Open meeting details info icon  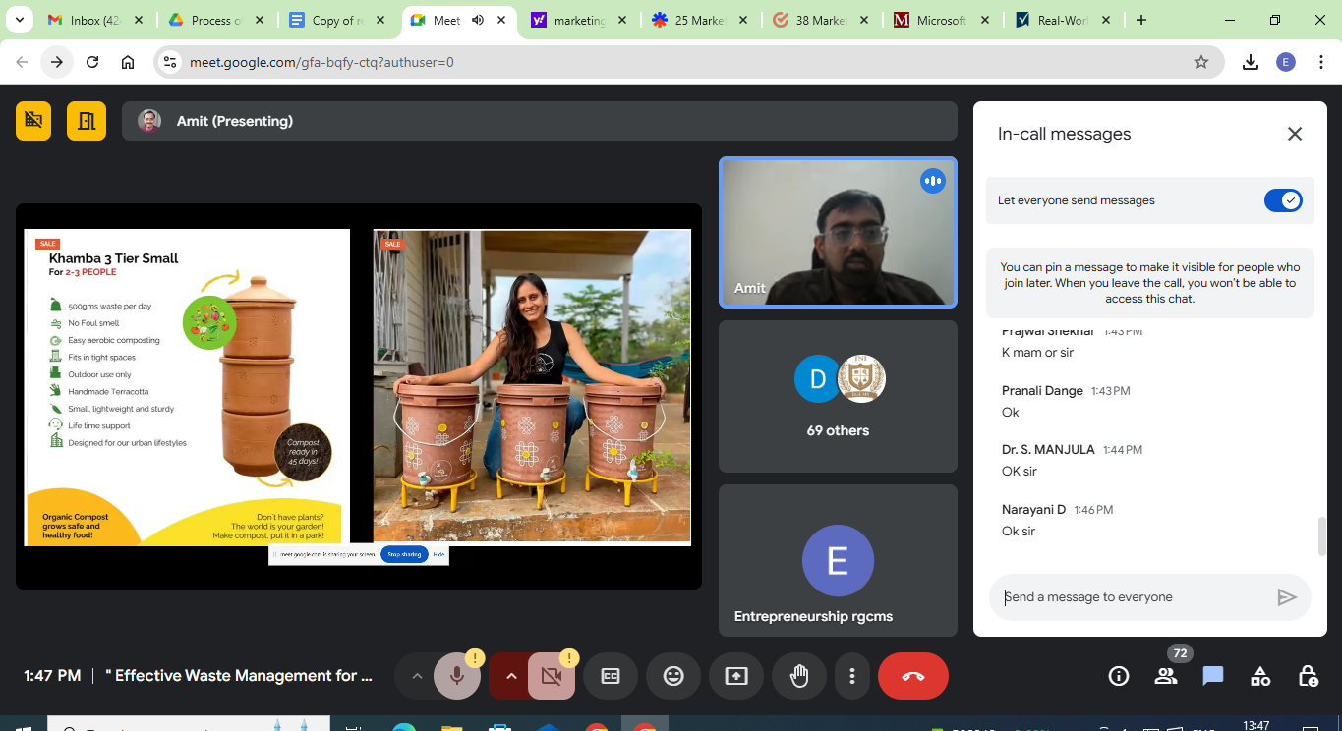[1119, 676]
